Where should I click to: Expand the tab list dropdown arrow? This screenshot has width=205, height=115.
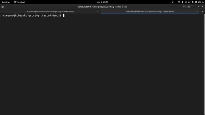pyautogui.click(x=203, y=11)
